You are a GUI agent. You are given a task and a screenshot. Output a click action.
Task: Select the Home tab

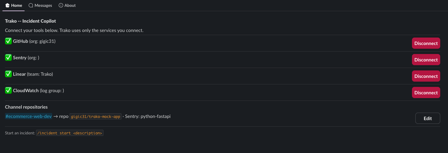click(x=14, y=5)
